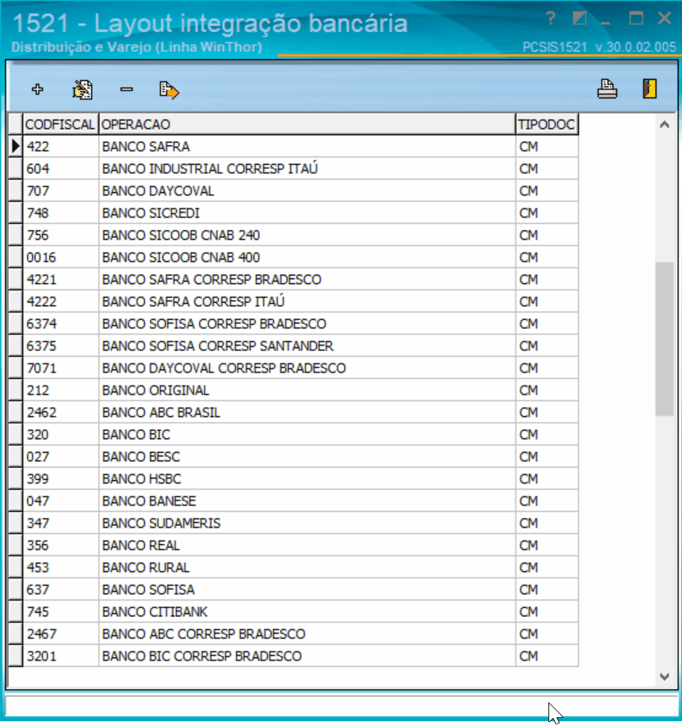Sort by OPERACAO column header
This screenshot has height=727, width=682.
307,124
